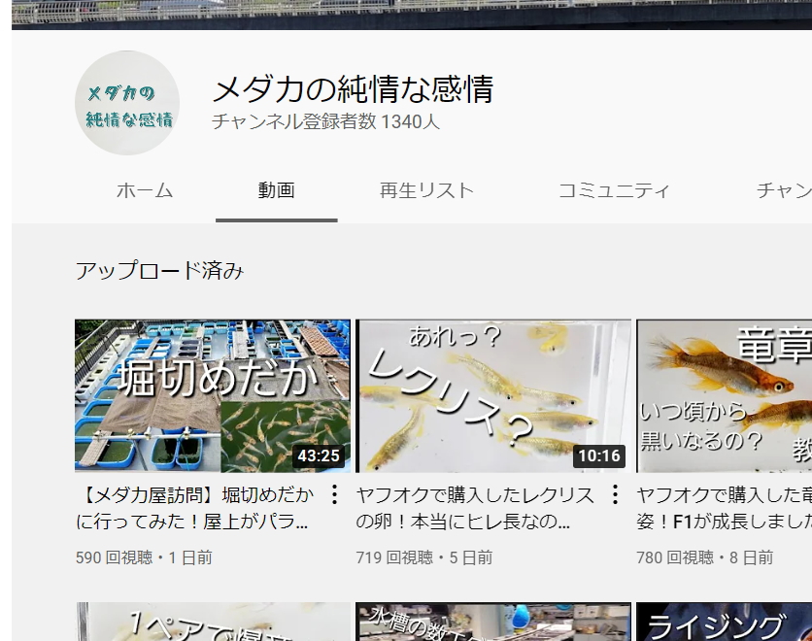Click the 43:25 duration badge
This screenshot has width=812, height=641.
pyautogui.click(x=319, y=455)
